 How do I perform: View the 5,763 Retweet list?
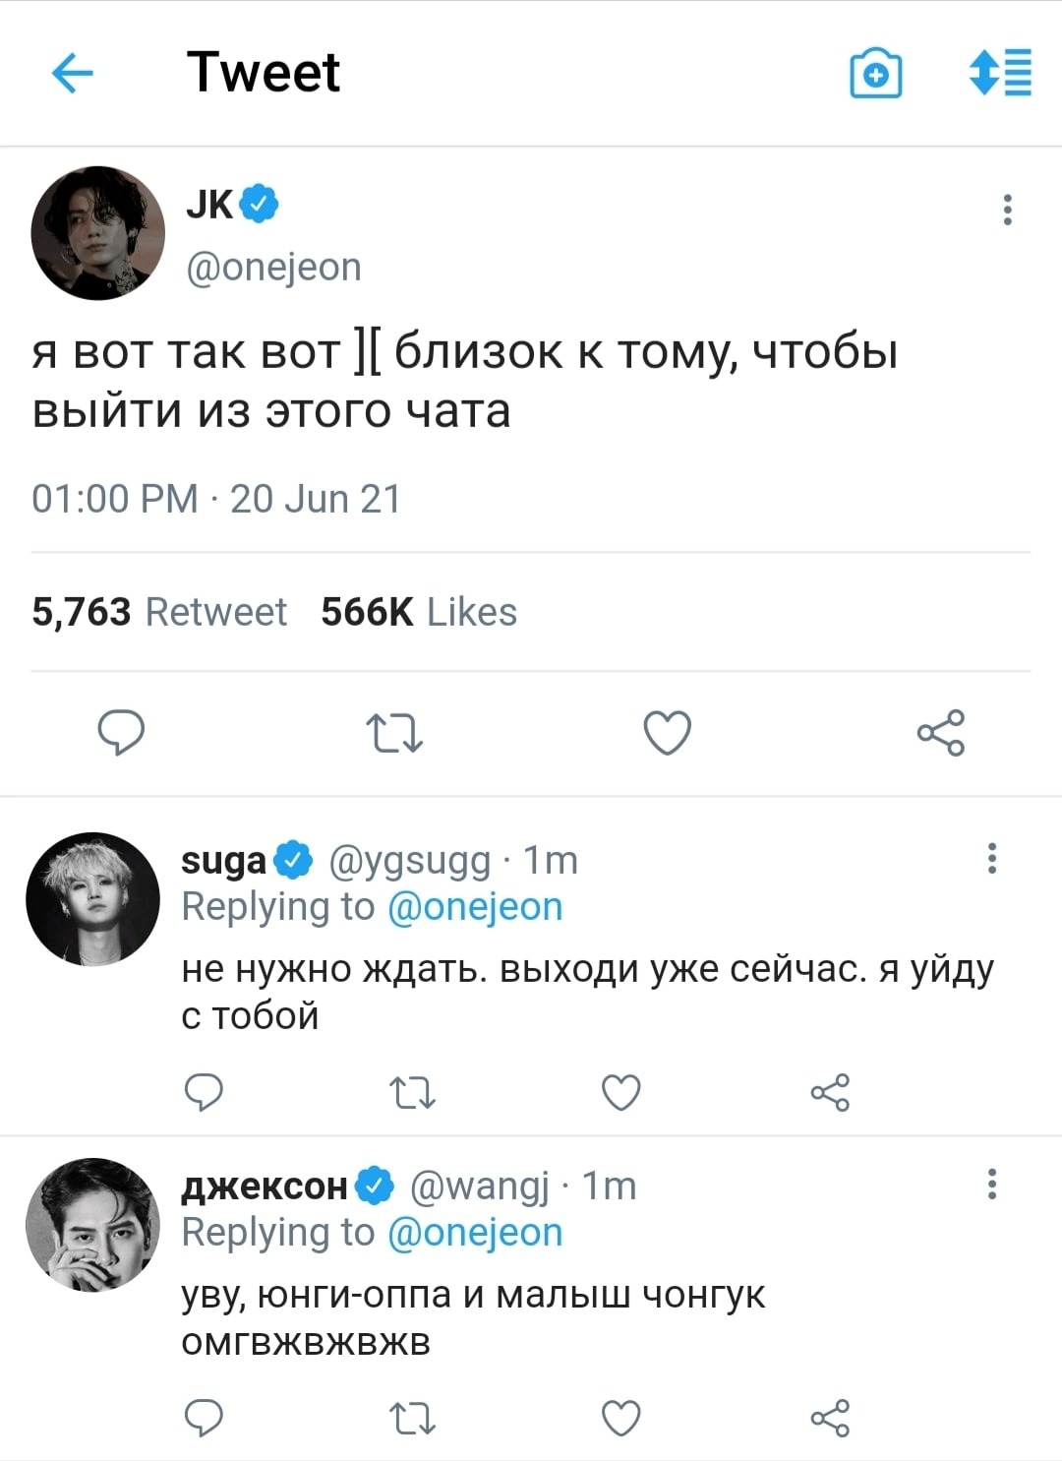[159, 612]
